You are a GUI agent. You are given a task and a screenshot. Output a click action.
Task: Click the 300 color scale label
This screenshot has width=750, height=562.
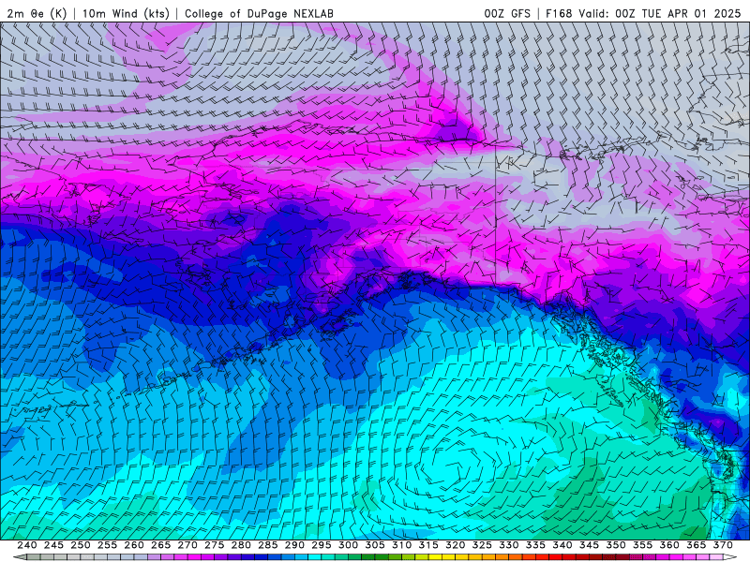tap(348, 545)
